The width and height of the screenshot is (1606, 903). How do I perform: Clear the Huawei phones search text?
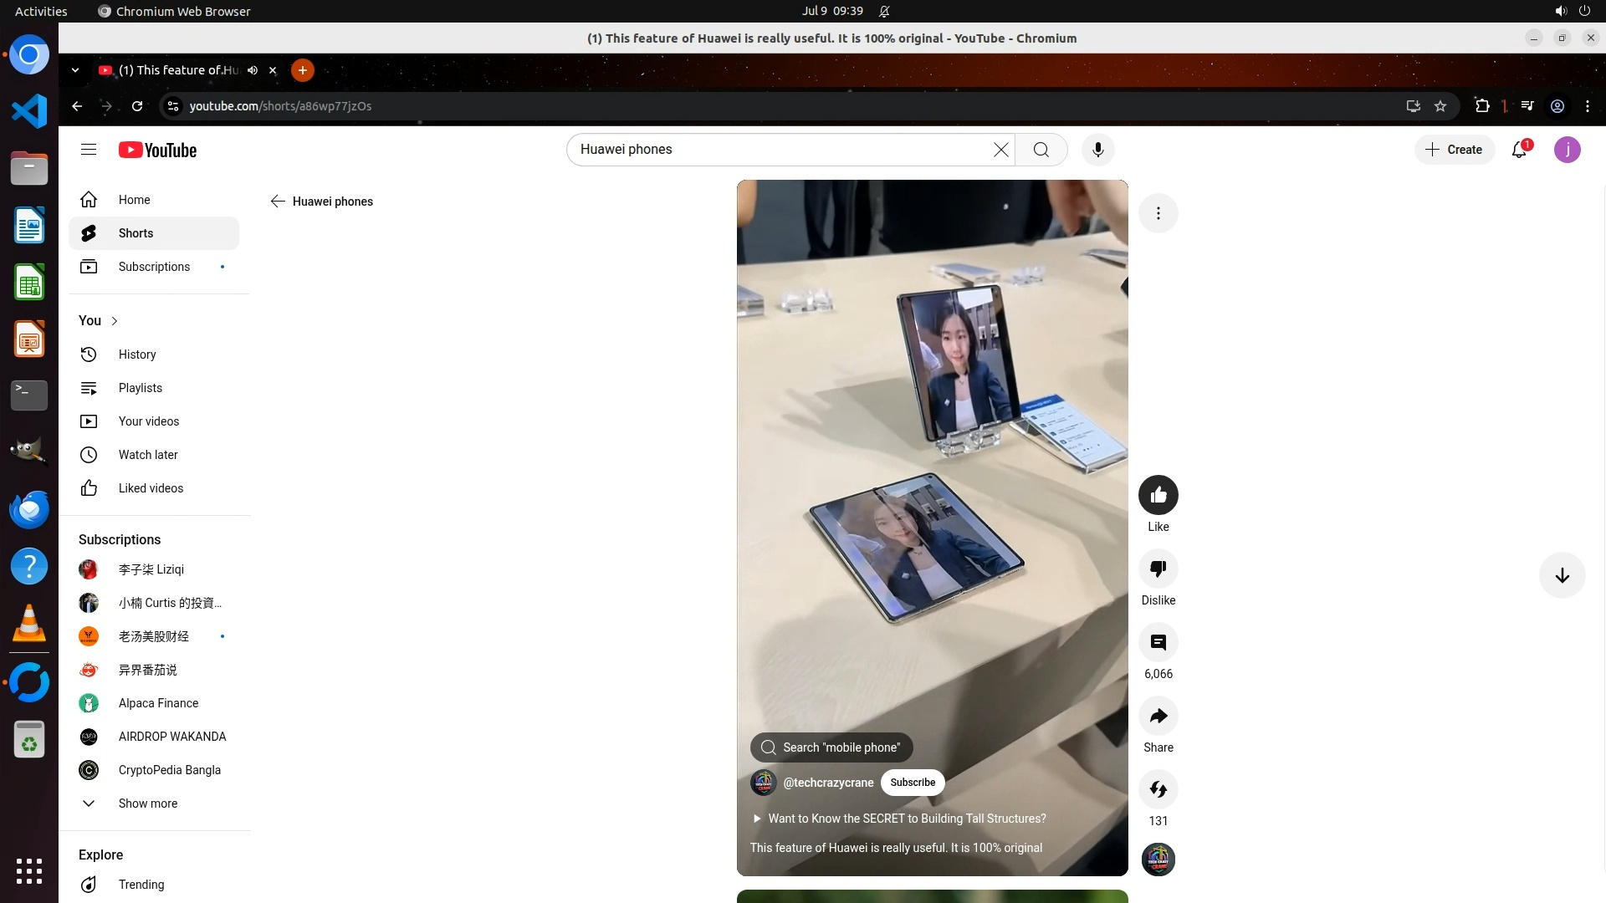(1000, 150)
